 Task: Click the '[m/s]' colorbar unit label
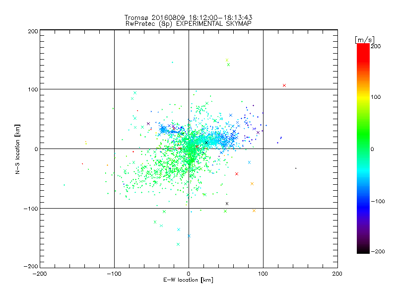365,40
